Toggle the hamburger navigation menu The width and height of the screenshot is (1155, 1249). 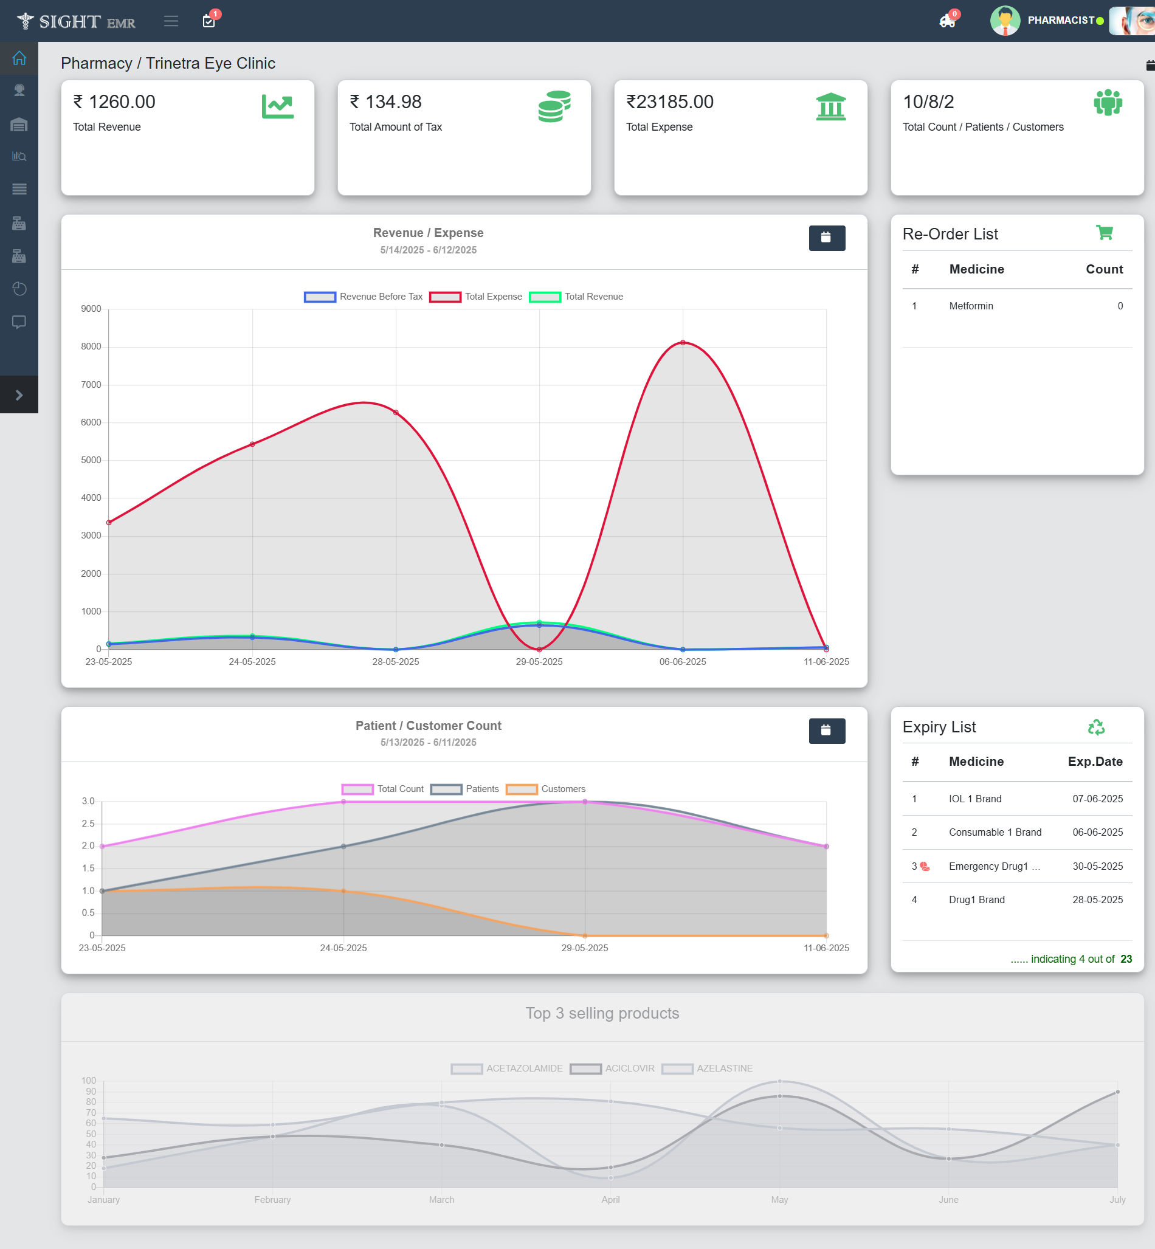[x=171, y=21]
